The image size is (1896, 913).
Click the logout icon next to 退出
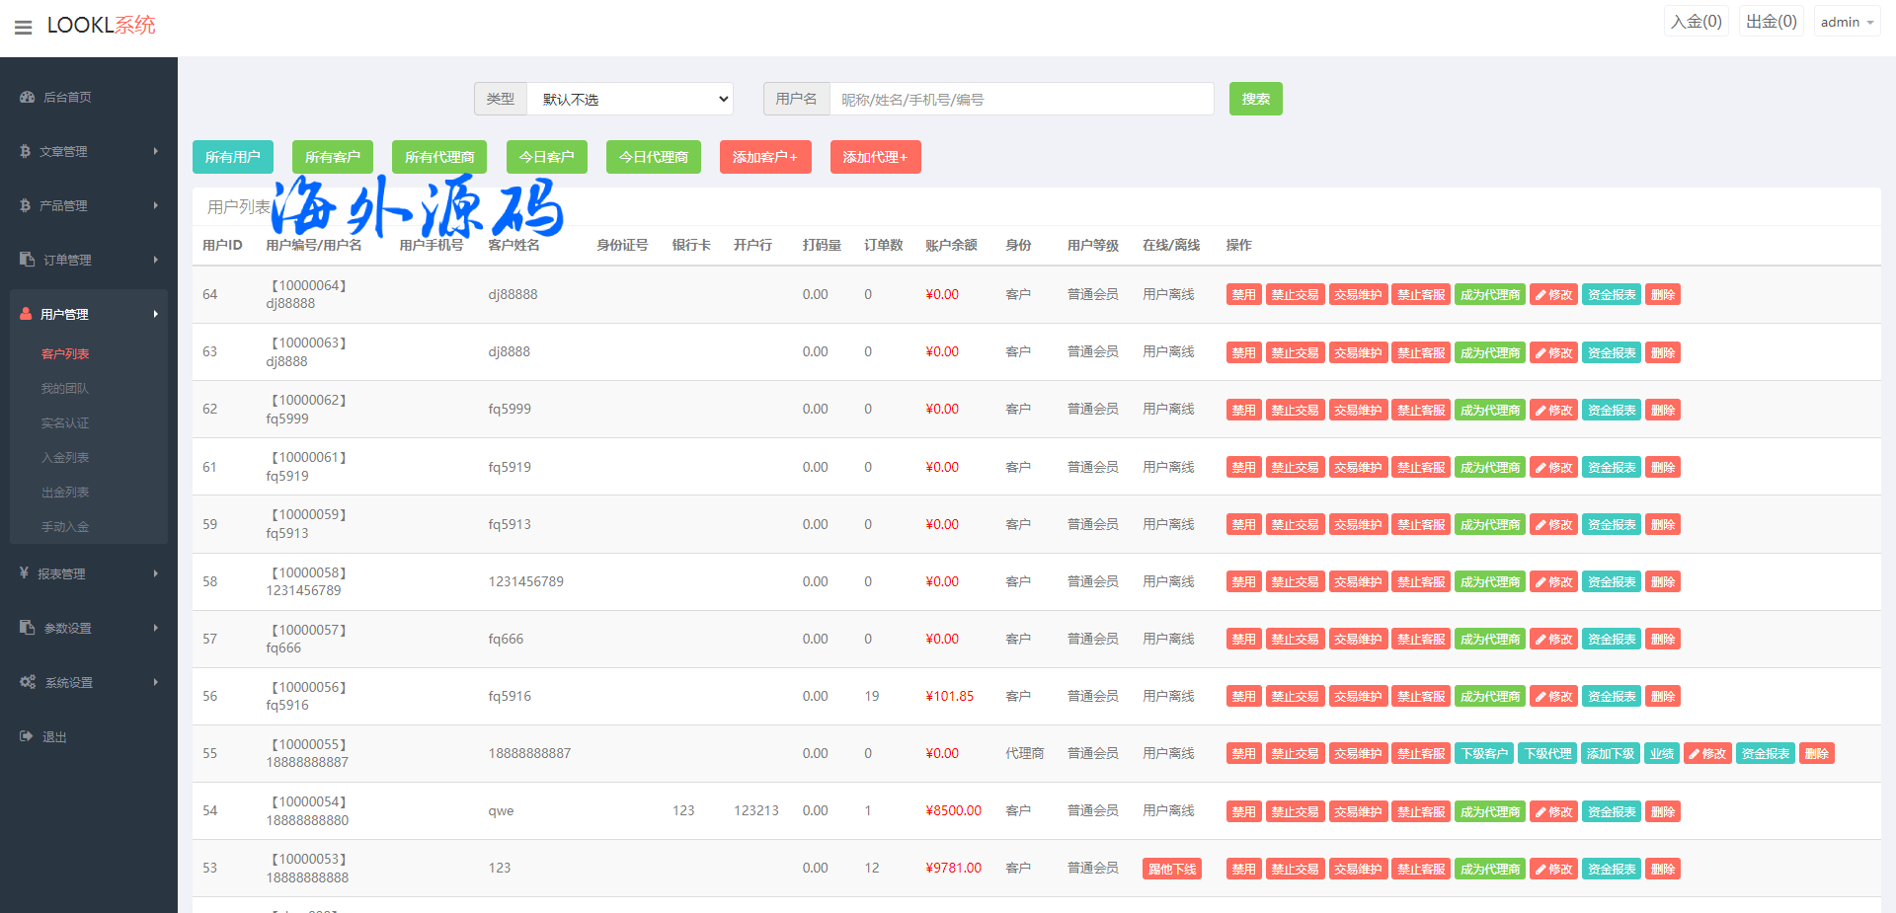pos(27,736)
